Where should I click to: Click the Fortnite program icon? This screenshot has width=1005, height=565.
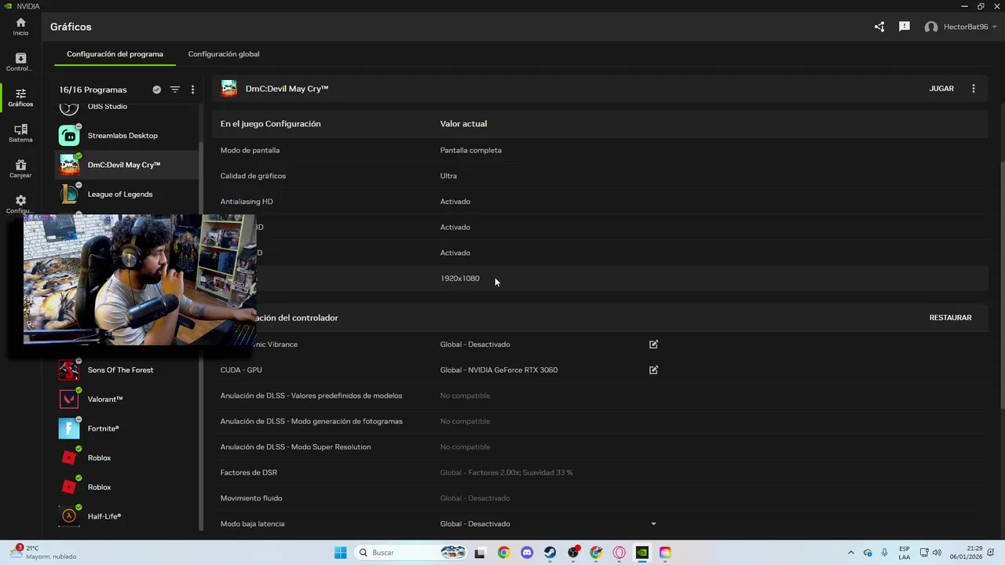pyautogui.click(x=69, y=428)
